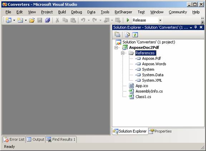Close the Solution Explorer panel

pyautogui.click(x=201, y=27)
